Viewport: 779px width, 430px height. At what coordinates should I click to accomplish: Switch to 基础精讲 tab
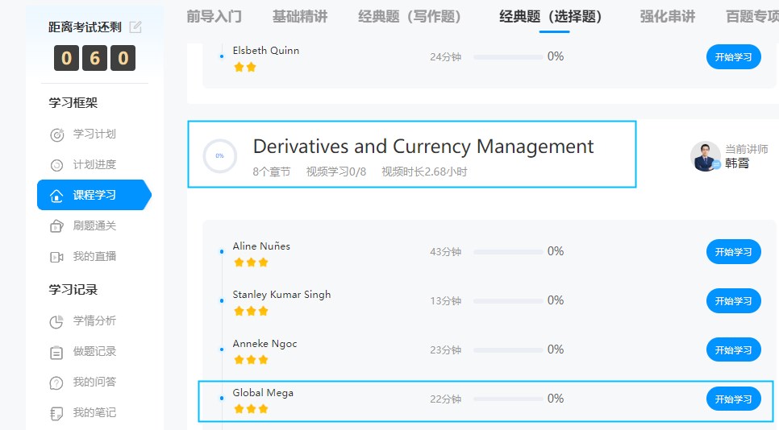pyautogui.click(x=300, y=16)
